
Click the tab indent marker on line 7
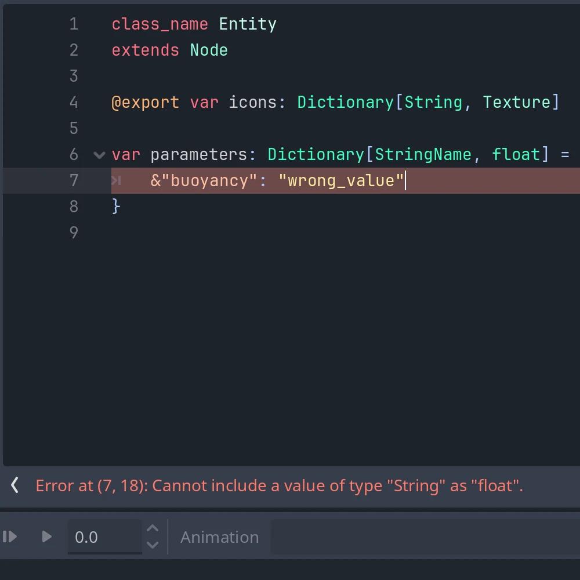[x=116, y=180]
